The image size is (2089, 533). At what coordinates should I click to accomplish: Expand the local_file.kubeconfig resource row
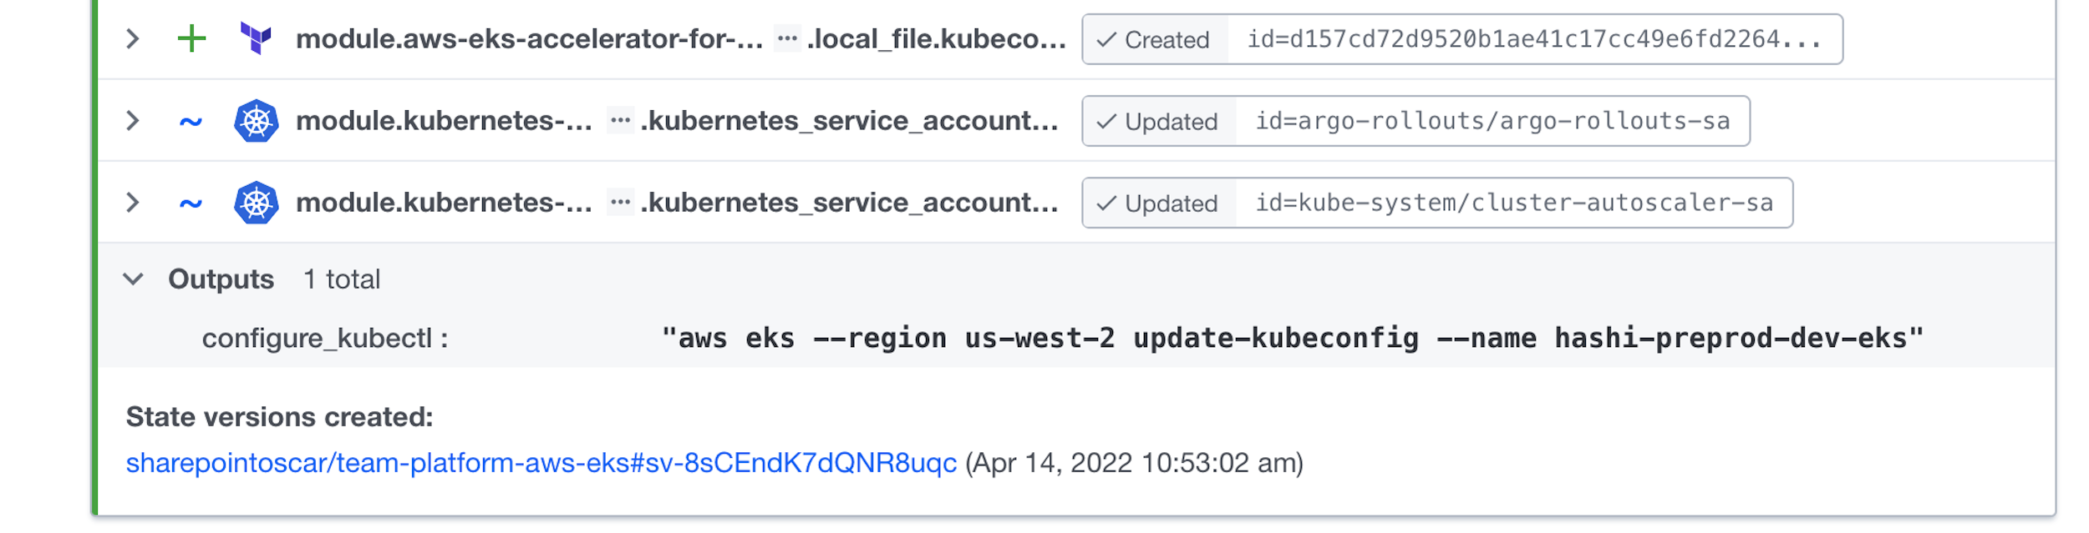click(134, 38)
